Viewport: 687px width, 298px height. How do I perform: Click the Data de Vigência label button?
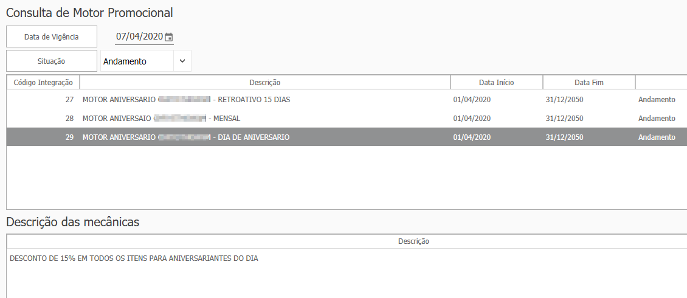click(x=52, y=36)
